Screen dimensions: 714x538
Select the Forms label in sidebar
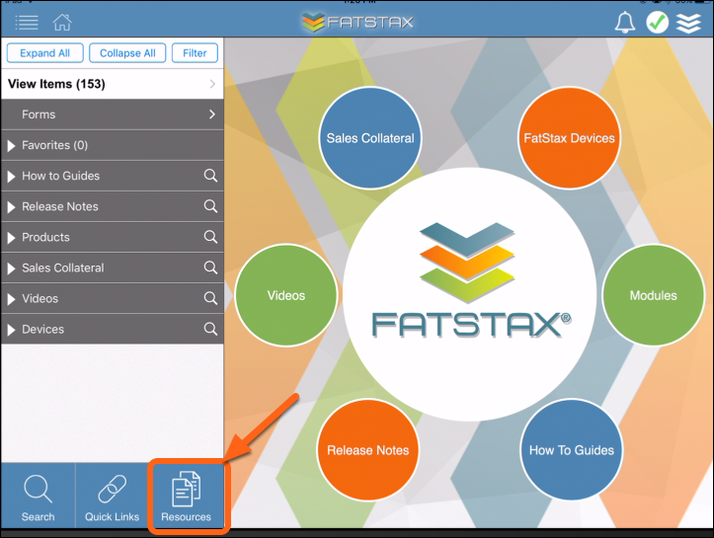click(39, 115)
